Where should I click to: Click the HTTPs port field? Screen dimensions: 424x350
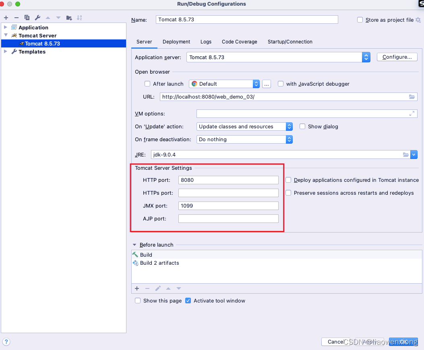click(x=228, y=193)
